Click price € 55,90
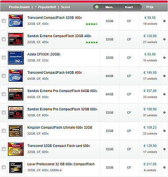The width and height of the screenshot is (168, 177). tap(150, 54)
